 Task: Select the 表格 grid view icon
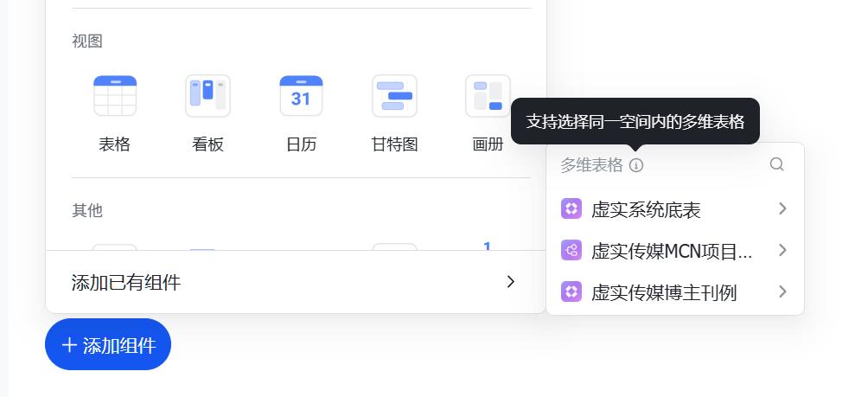(115, 96)
